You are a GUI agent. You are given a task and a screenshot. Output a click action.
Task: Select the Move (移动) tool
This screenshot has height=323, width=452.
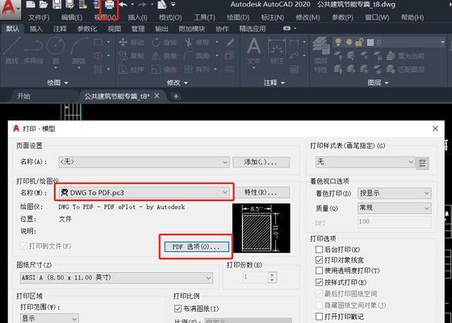tap(131, 42)
